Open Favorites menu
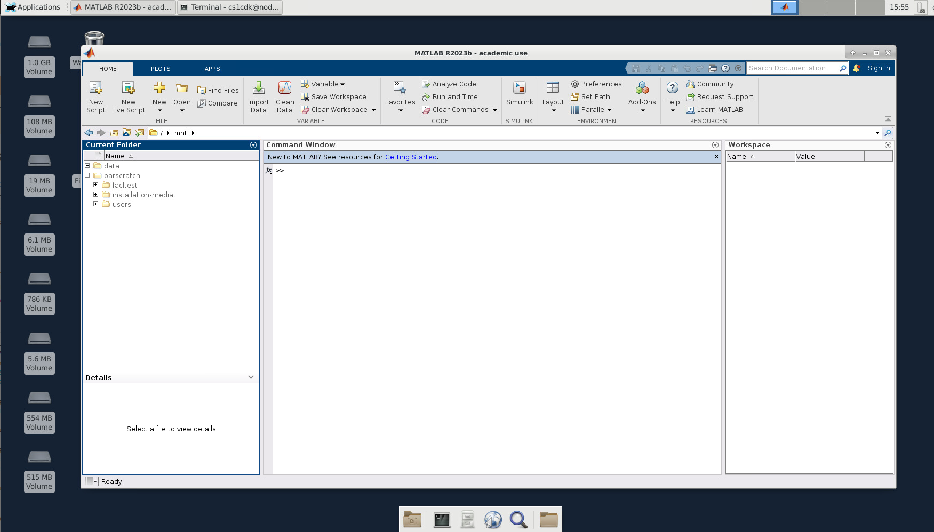The image size is (934, 532). 400,97
